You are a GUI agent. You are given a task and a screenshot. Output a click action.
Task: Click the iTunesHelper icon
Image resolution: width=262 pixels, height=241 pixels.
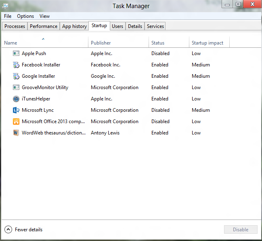tap(16, 99)
